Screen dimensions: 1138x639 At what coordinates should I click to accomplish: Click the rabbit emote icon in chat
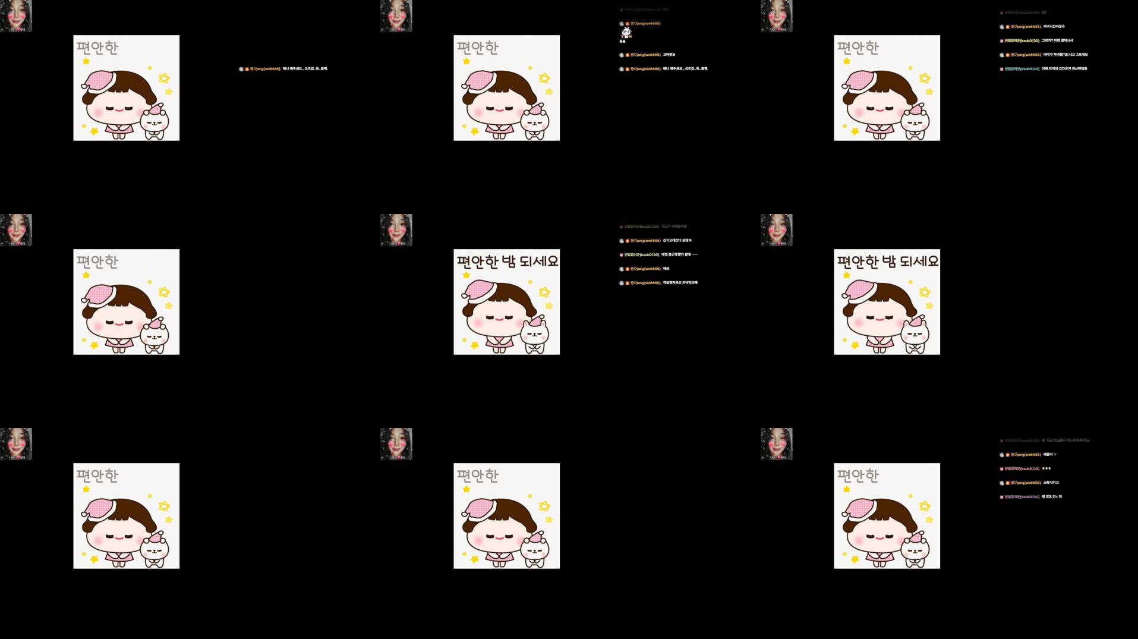[626, 33]
